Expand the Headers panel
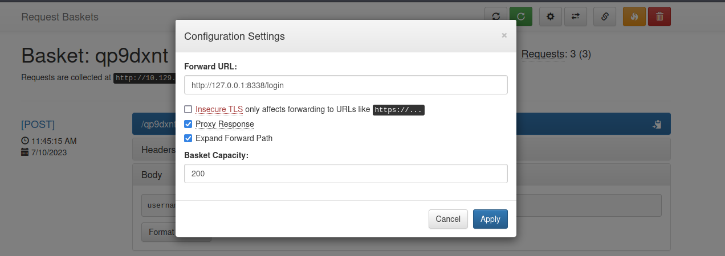The height and width of the screenshot is (256, 725). 158,150
